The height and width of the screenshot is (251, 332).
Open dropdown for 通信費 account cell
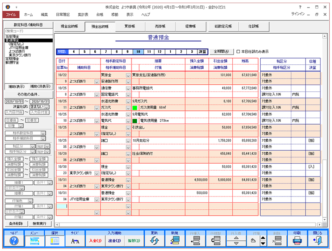(x=128, y=89)
